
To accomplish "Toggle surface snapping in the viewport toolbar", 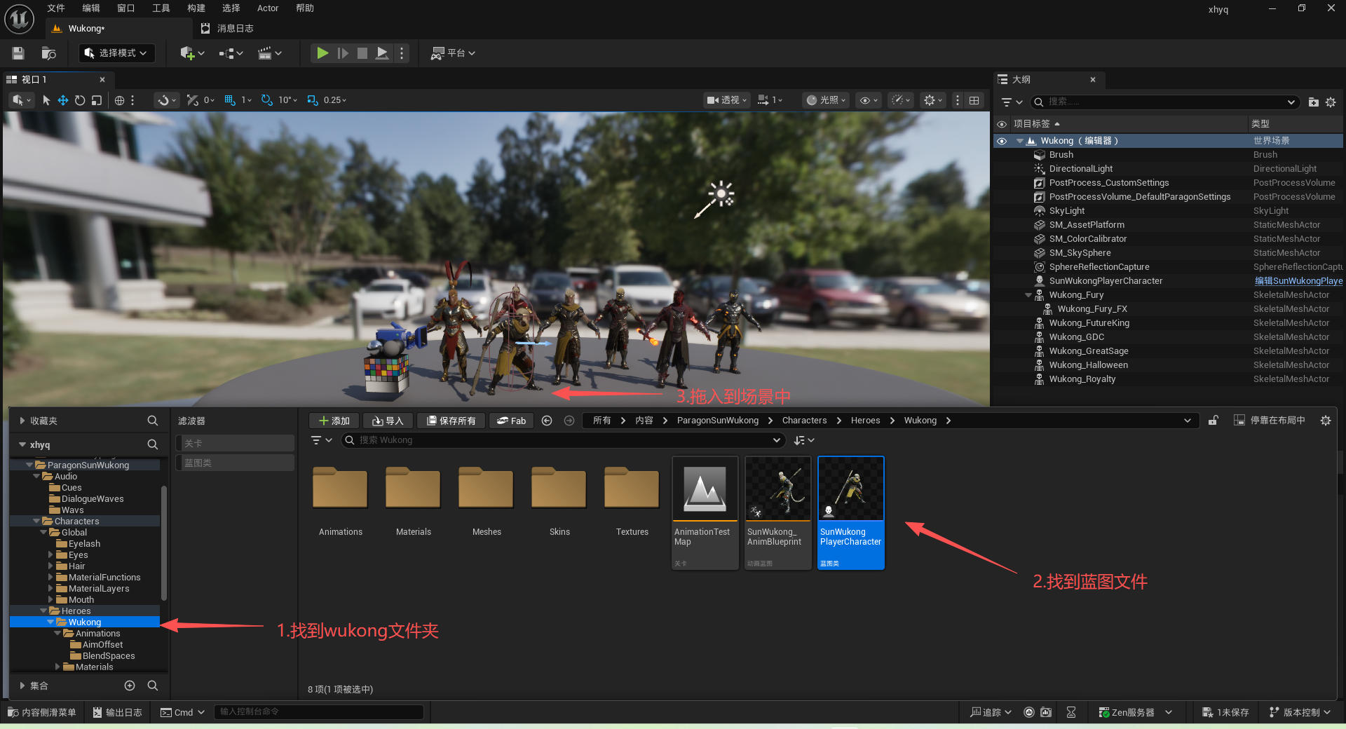I will pyautogui.click(x=193, y=100).
